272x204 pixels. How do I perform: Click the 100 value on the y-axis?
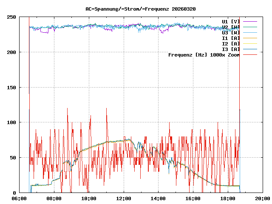[11, 122]
